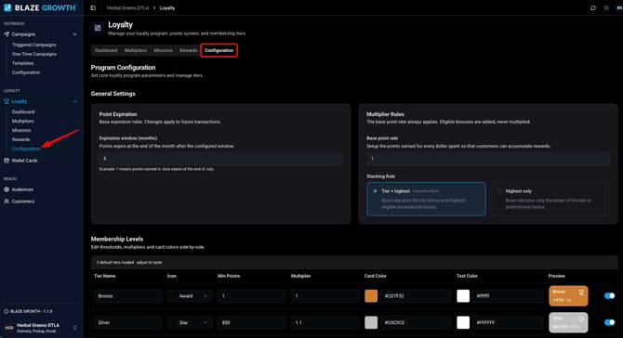Image resolution: width=623 pixels, height=338 pixels.
Task: Click the Silver Min Points field showing 800
Action: coord(251,322)
